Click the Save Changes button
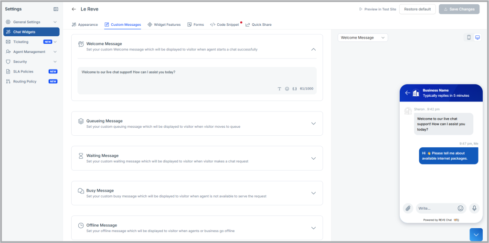This screenshot has width=489, height=243. tap(459, 10)
